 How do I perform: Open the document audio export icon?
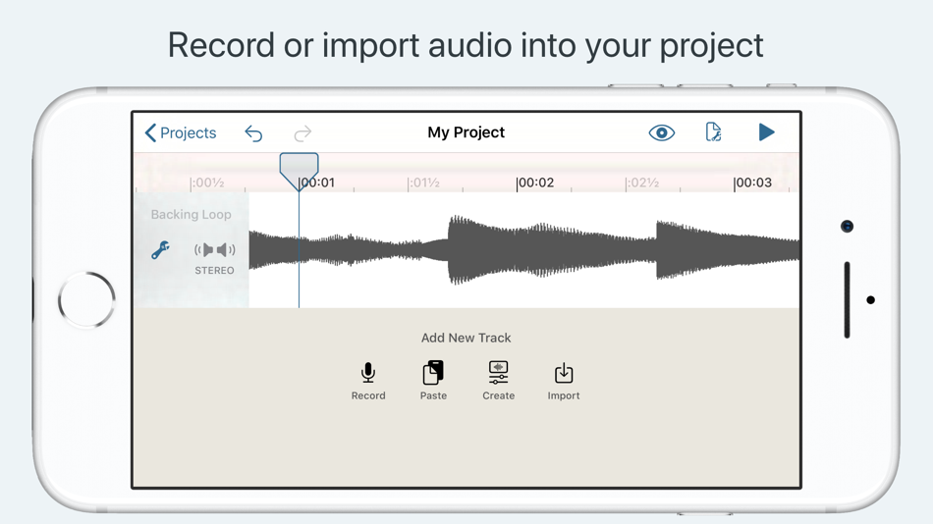713,132
